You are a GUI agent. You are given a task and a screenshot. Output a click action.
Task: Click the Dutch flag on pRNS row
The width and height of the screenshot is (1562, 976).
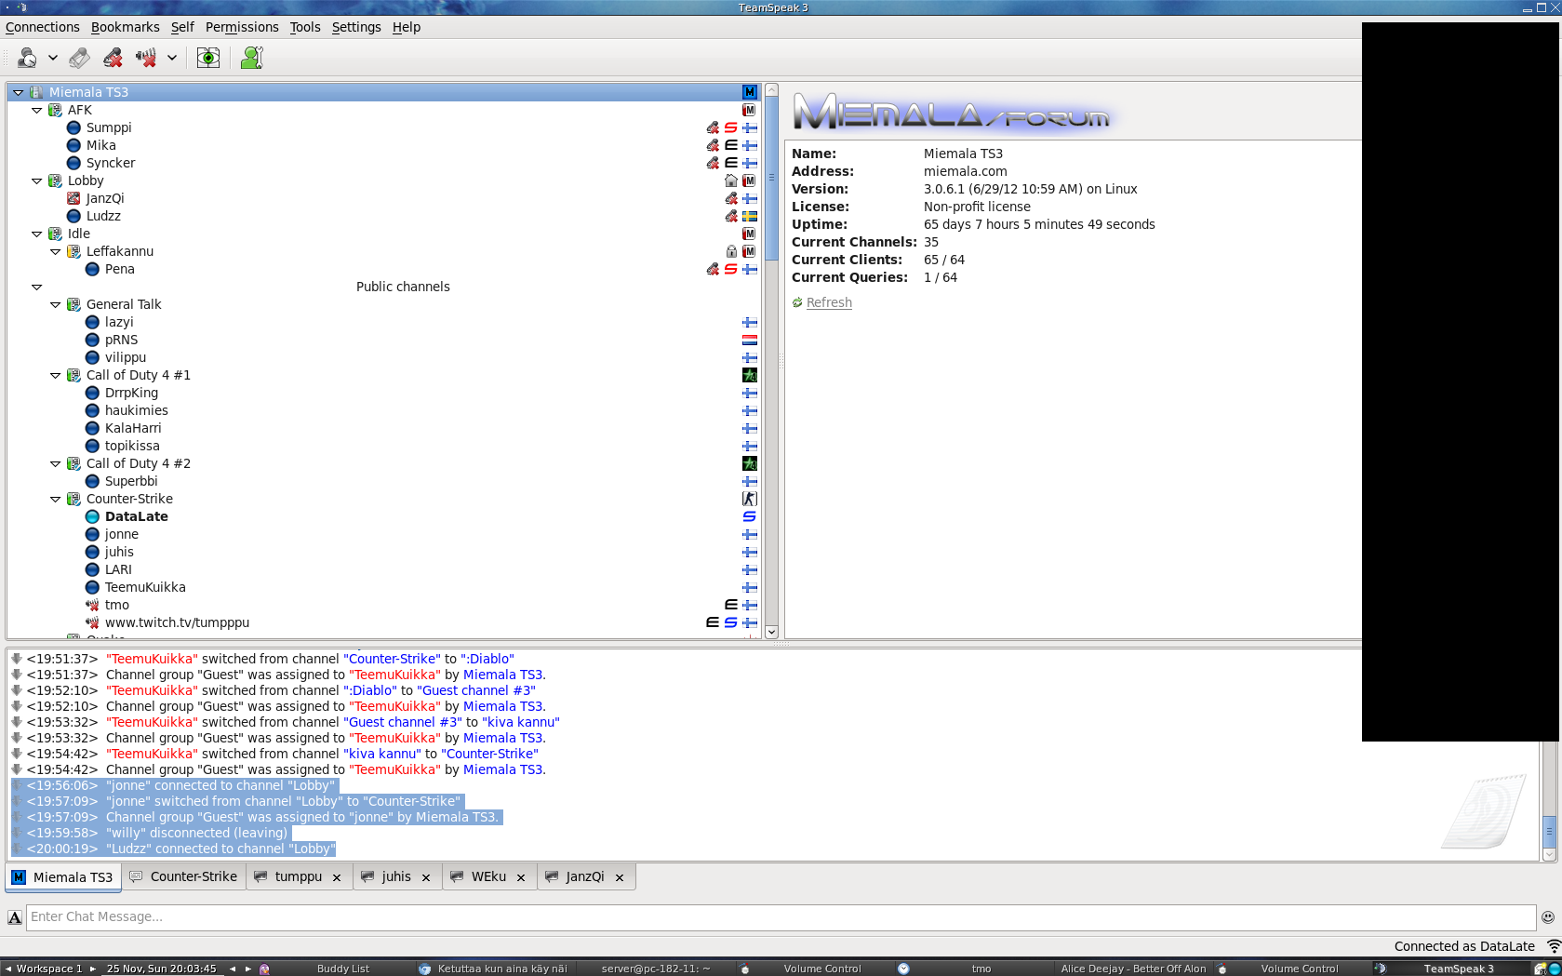[749, 340]
